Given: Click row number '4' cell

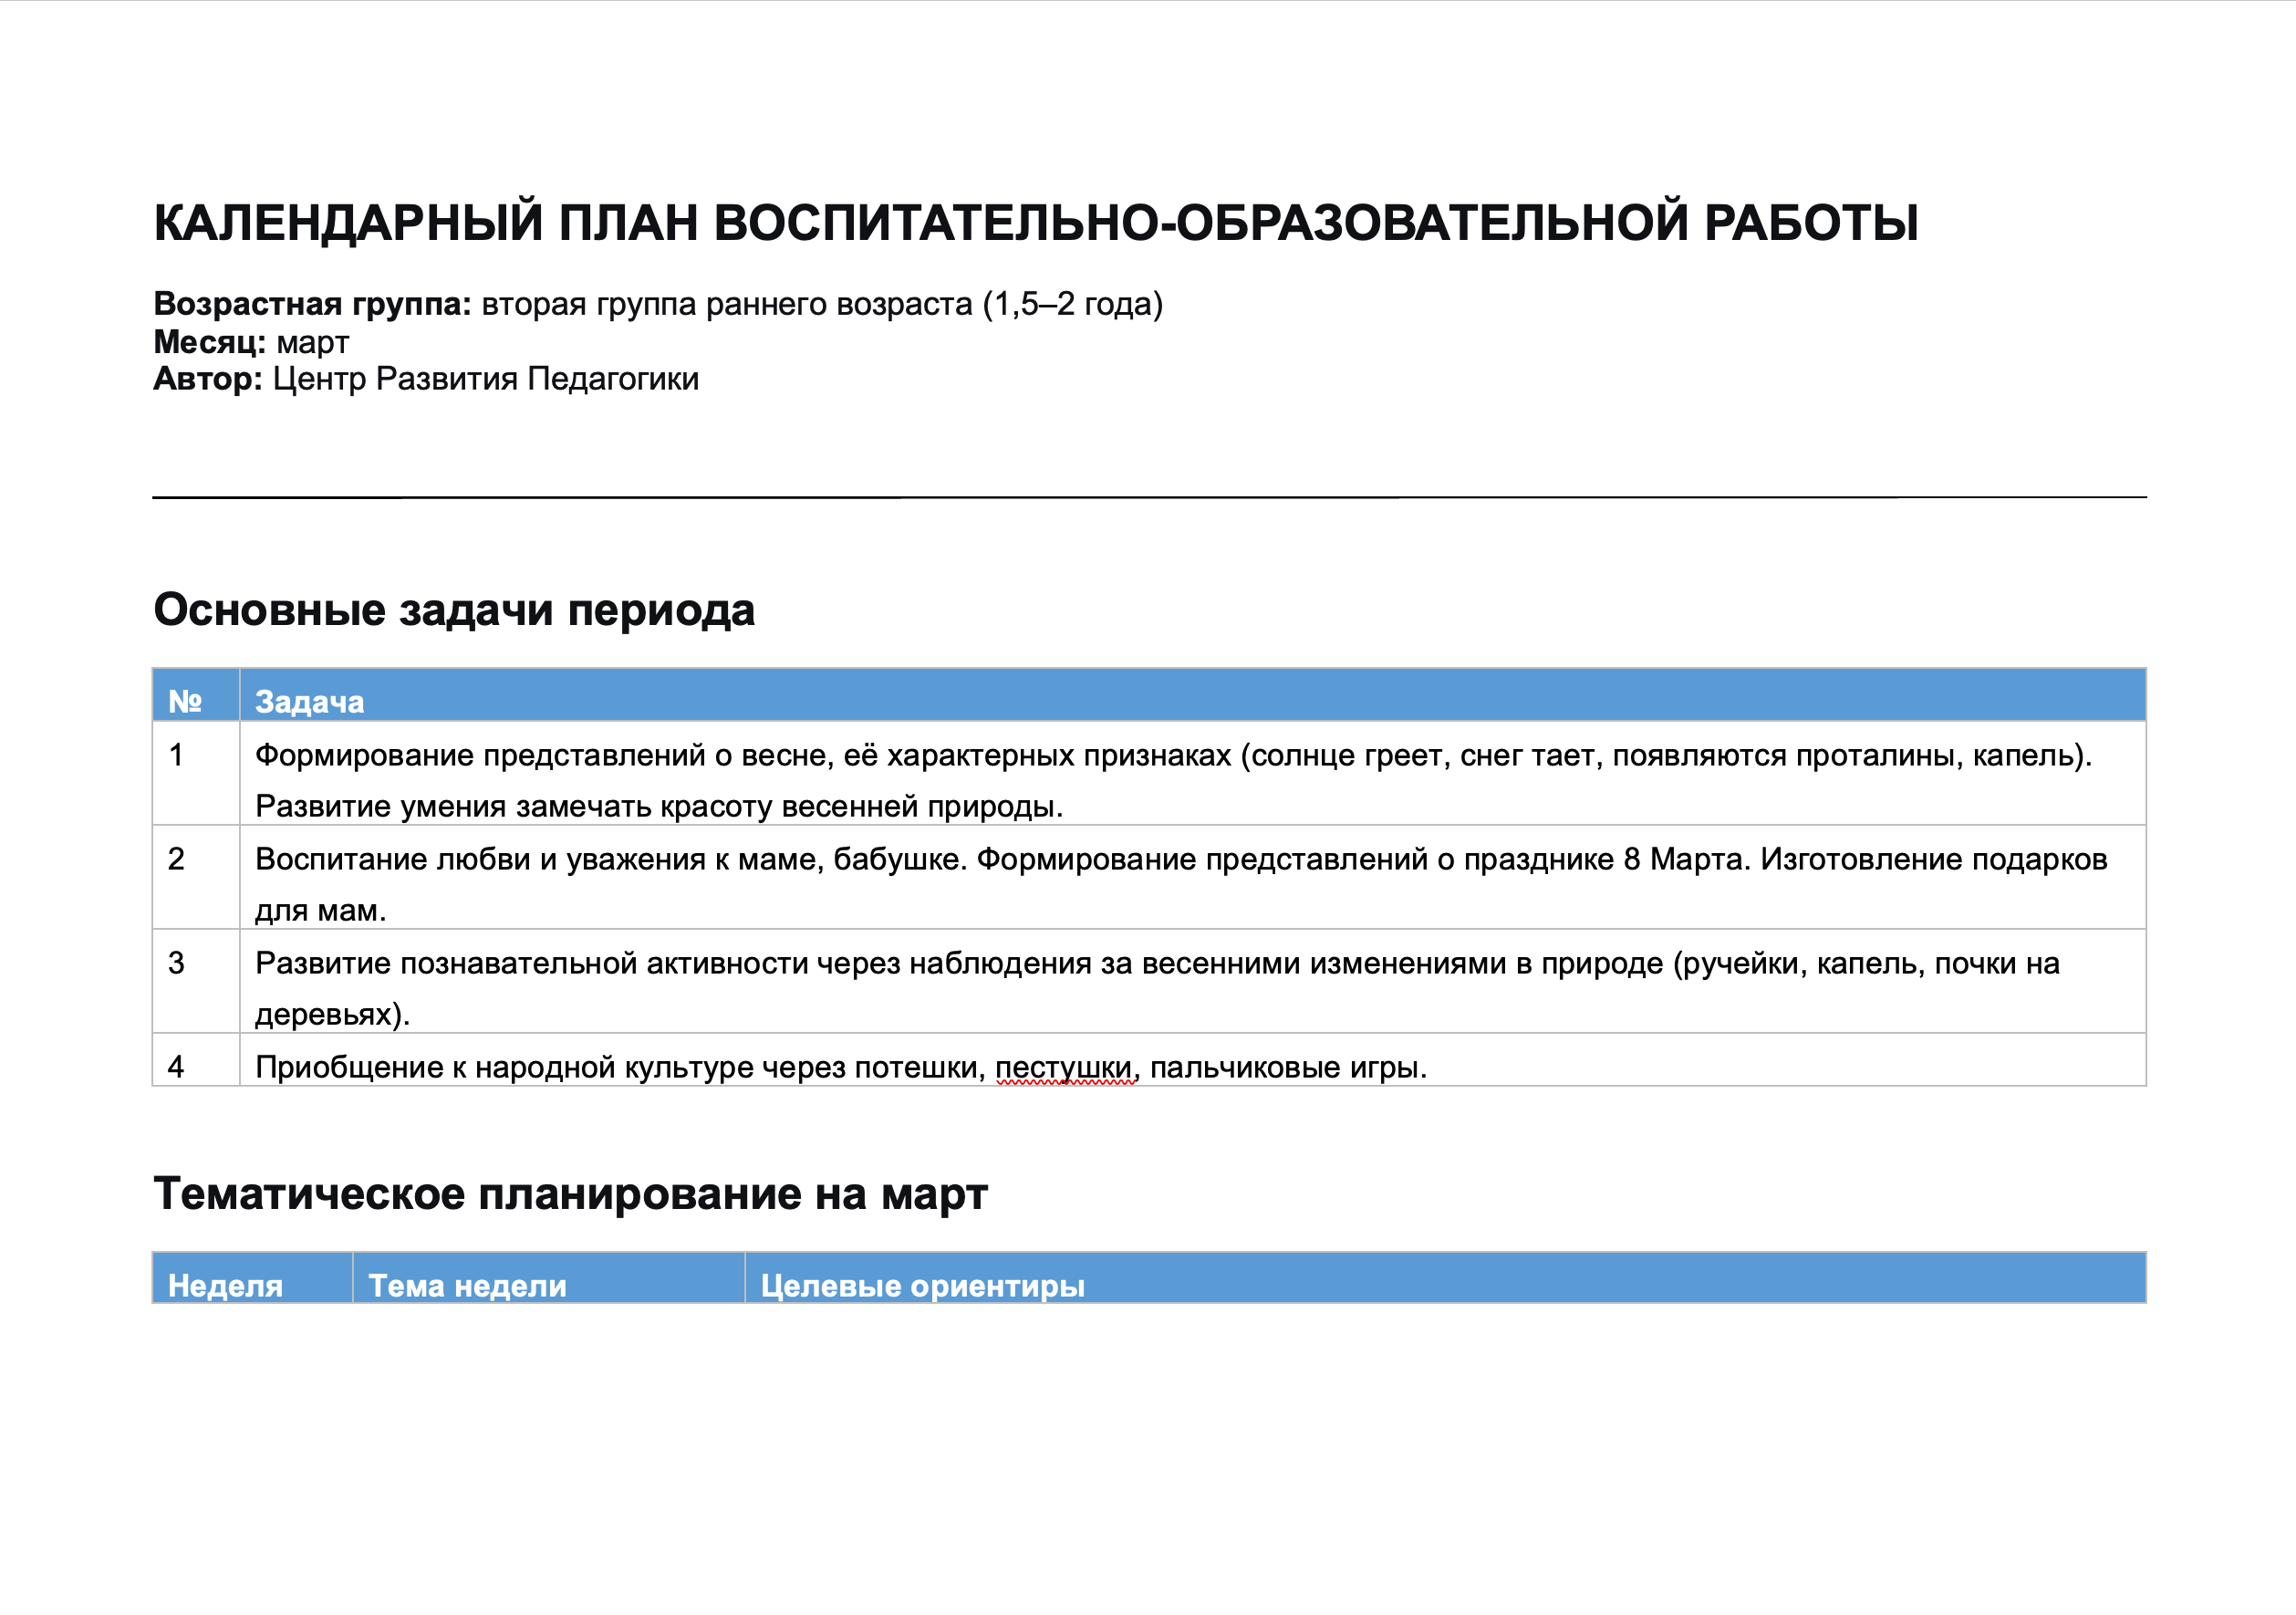Looking at the screenshot, I should [196, 1060].
